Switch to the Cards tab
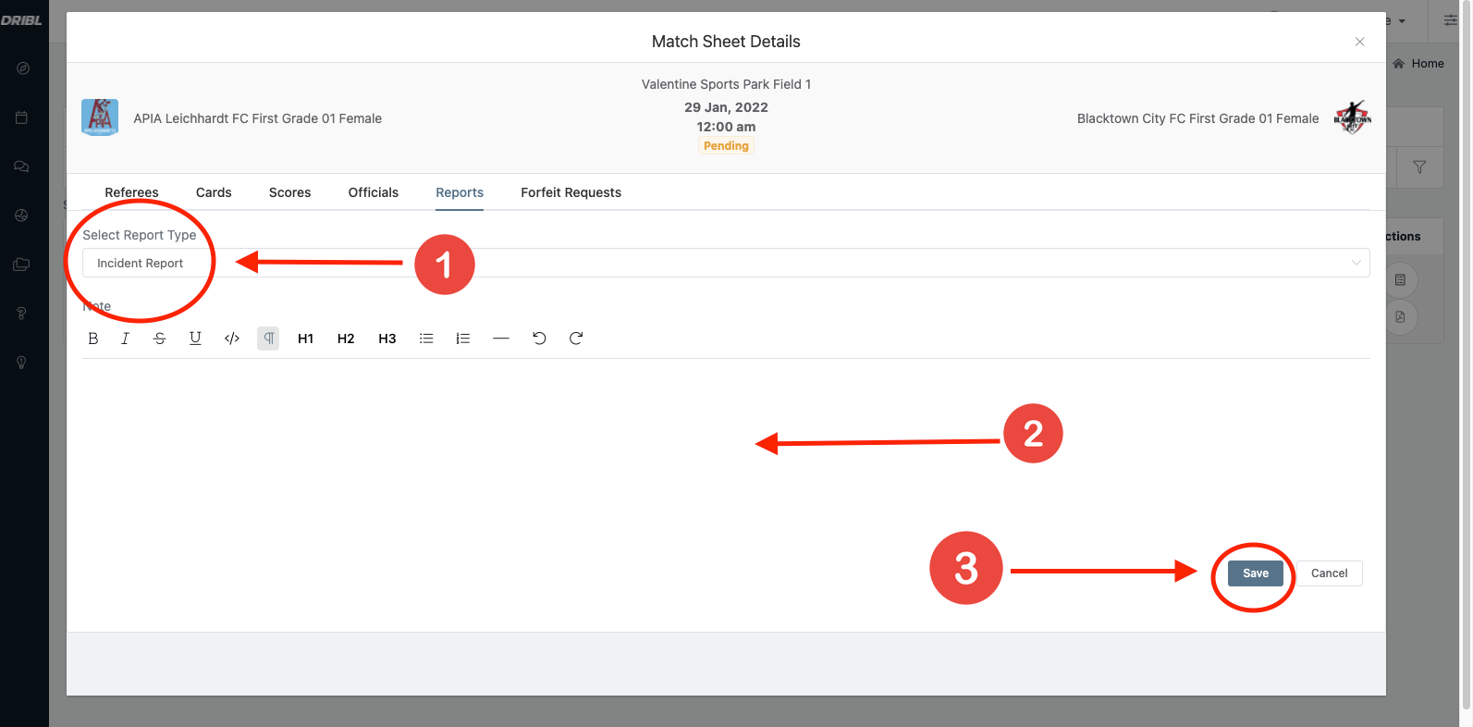 (x=214, y=192)
